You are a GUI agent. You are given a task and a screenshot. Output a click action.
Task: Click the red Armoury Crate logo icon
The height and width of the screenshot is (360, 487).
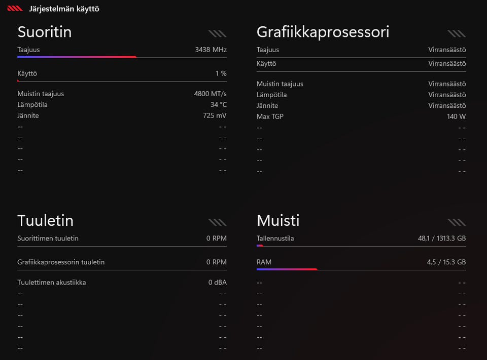point(15,9)
